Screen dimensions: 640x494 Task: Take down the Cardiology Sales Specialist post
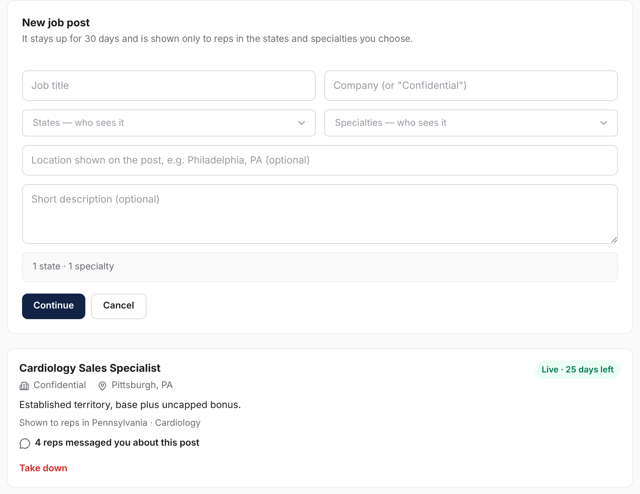43,468
